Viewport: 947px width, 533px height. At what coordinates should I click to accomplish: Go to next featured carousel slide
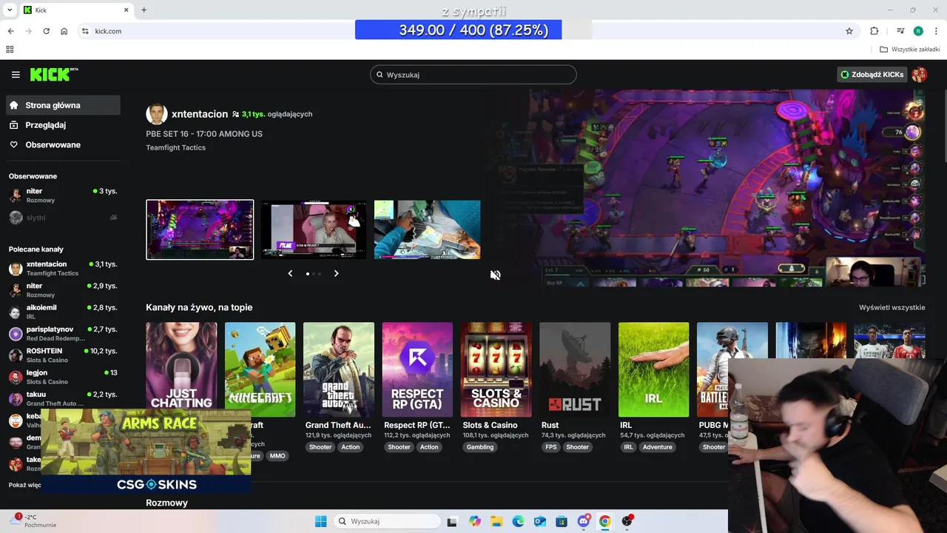point(336,273)
